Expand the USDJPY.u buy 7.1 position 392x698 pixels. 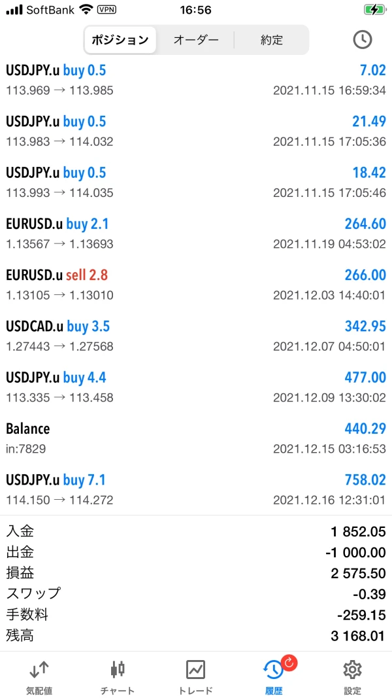tap(196, 489)
